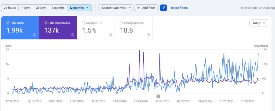Click the Clicks axis label
Viewport: 275px width, 111px height.
[8, 46]
